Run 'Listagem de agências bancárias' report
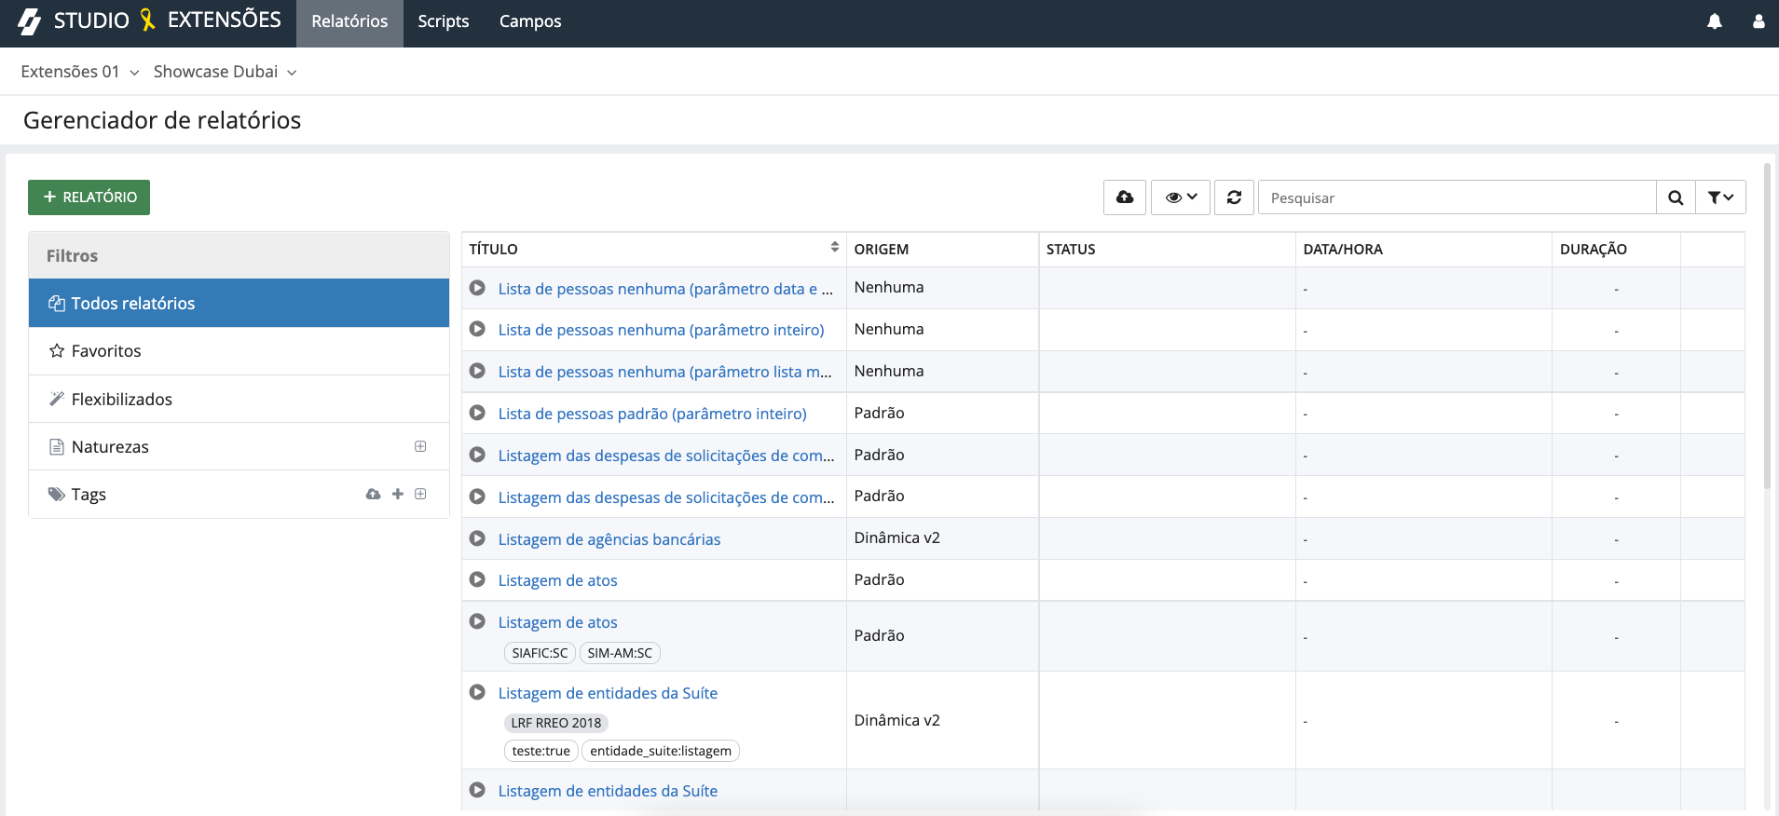This screenshot has height=816, width=1779. (x=477, y=538)
